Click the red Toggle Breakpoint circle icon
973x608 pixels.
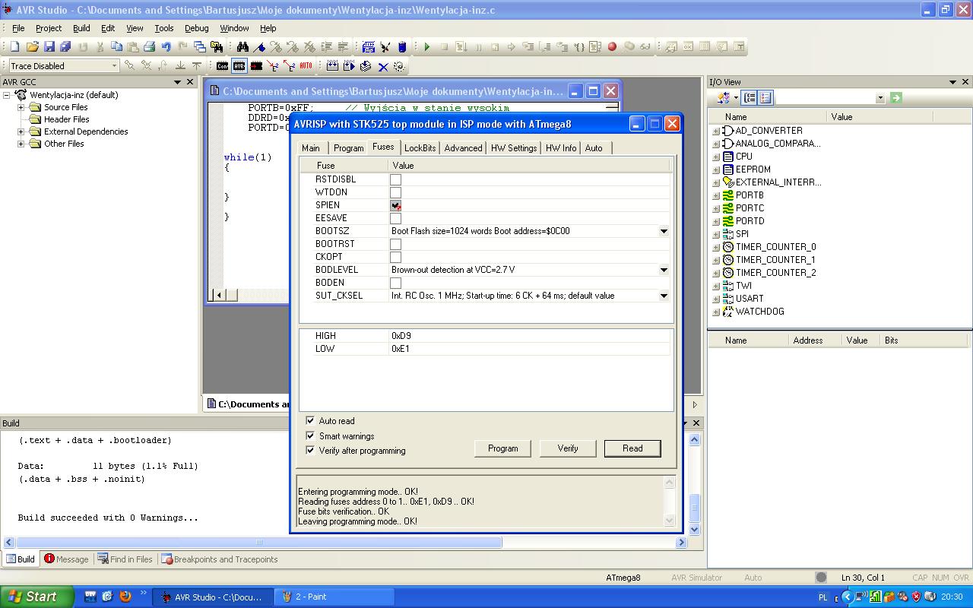click(612, 46)
